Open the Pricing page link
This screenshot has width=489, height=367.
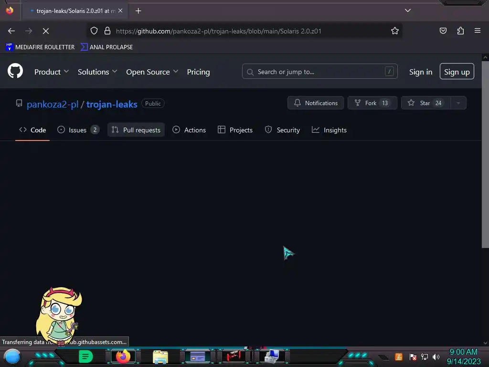pos(198,72)
